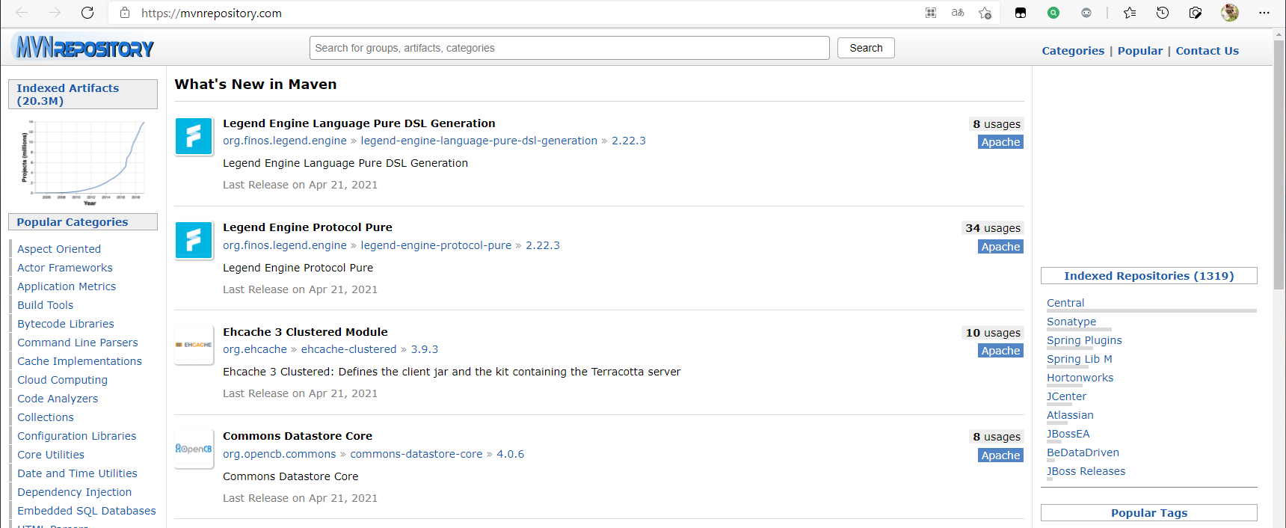
Task: Open version 2.22.3 of legend-engine-protocol-pure
Action: [543, 245]
